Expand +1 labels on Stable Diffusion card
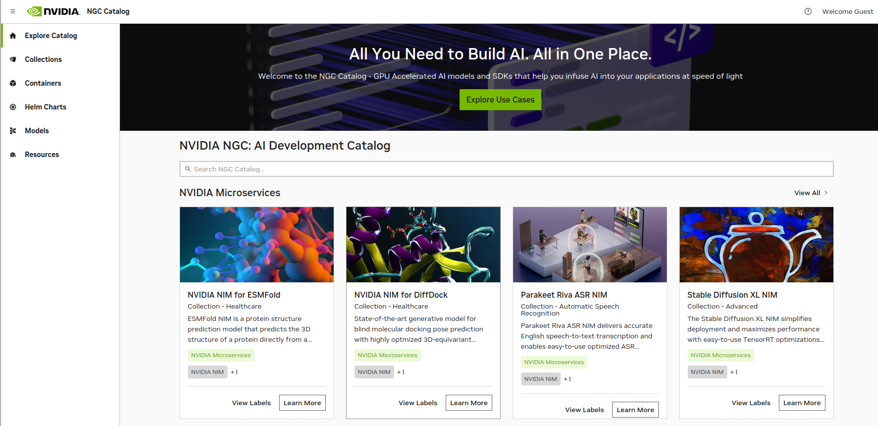 (734, 372)
